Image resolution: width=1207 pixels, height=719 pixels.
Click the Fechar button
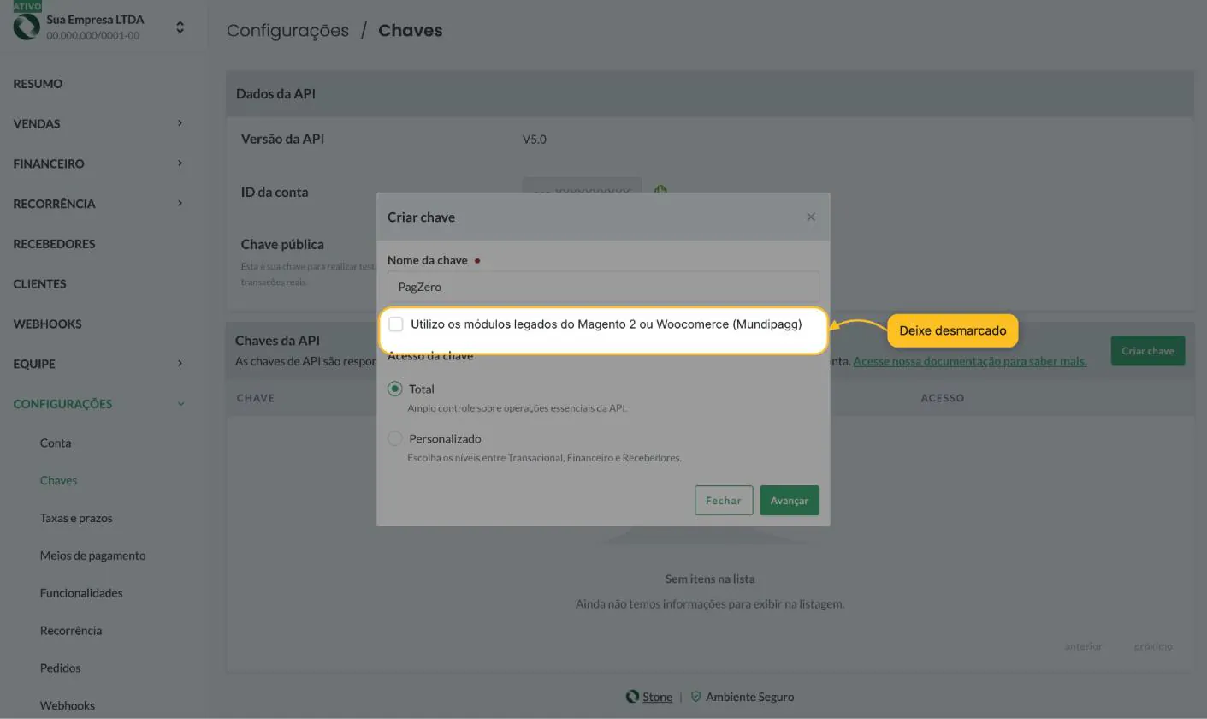pos(724,501)
